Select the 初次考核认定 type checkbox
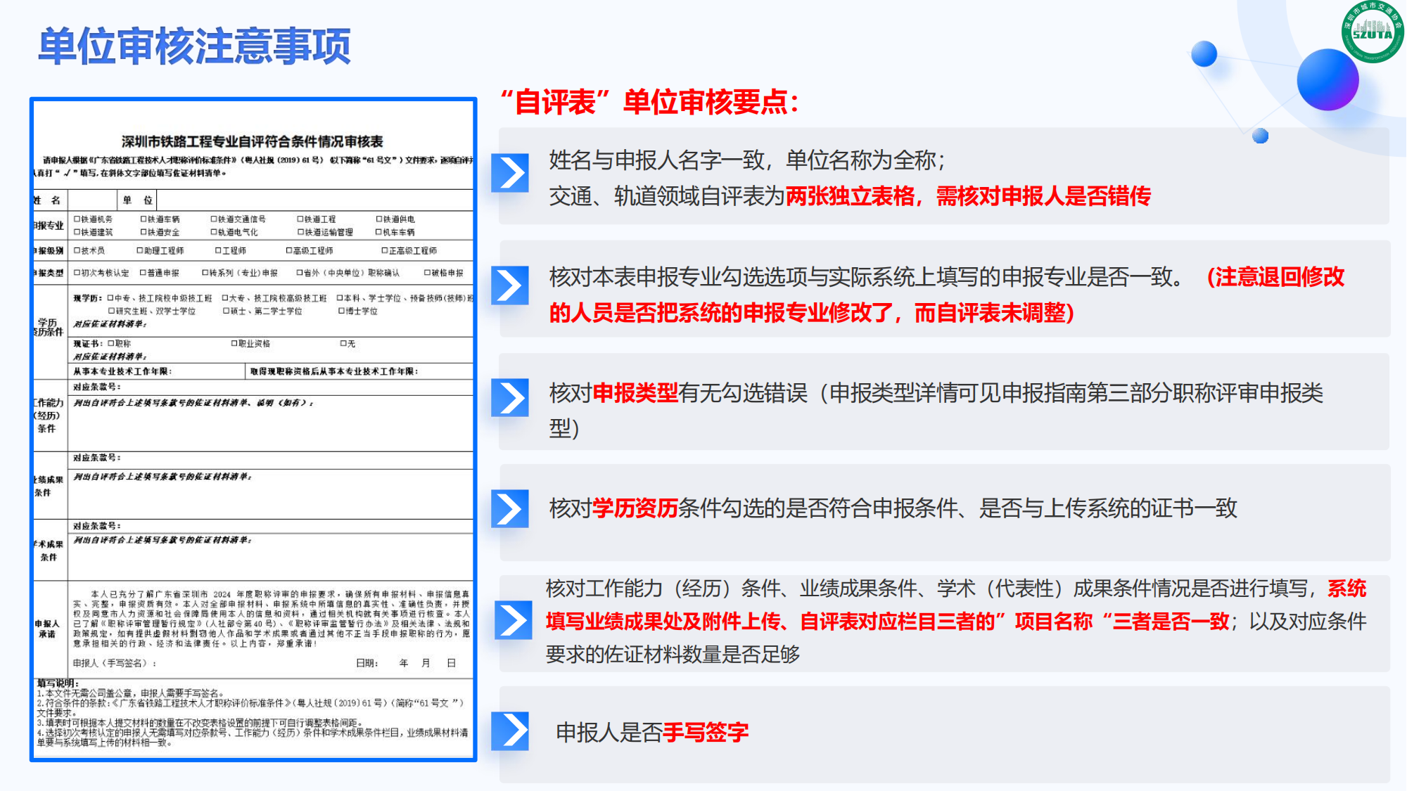The height and width of the screenshot is (791, 1407). click(77, 273)
